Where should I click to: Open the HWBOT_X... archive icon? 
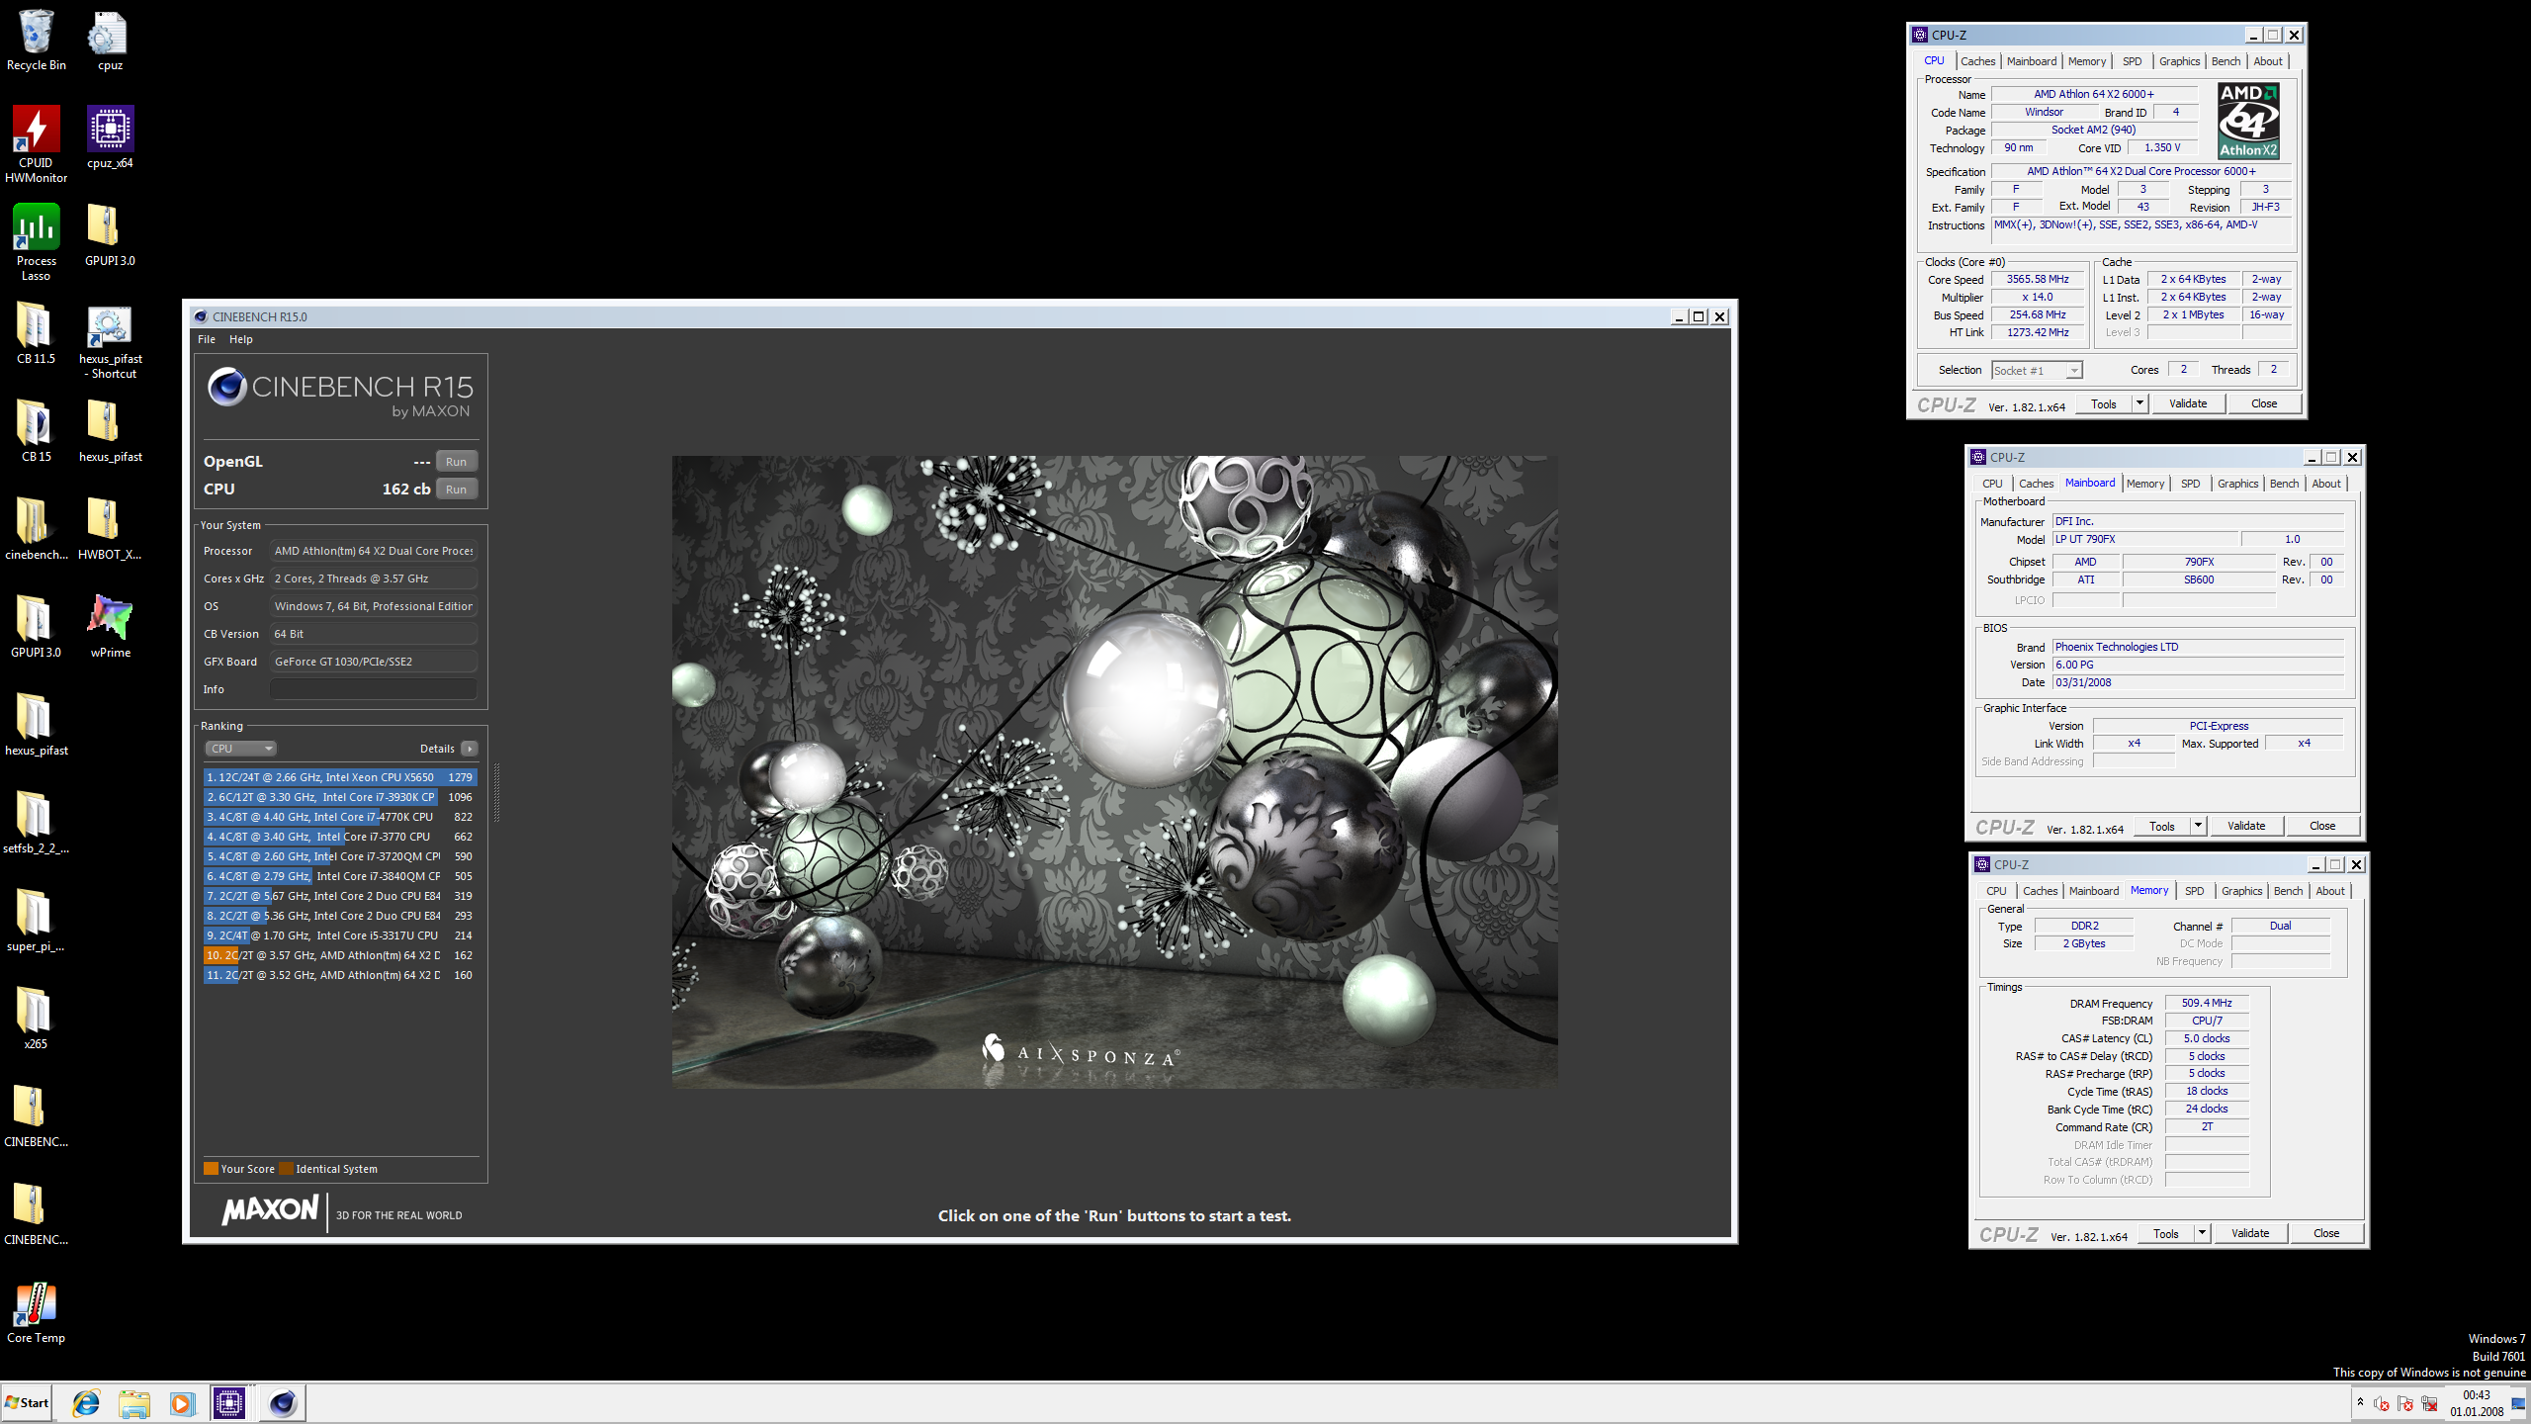[x=110, y=529]
